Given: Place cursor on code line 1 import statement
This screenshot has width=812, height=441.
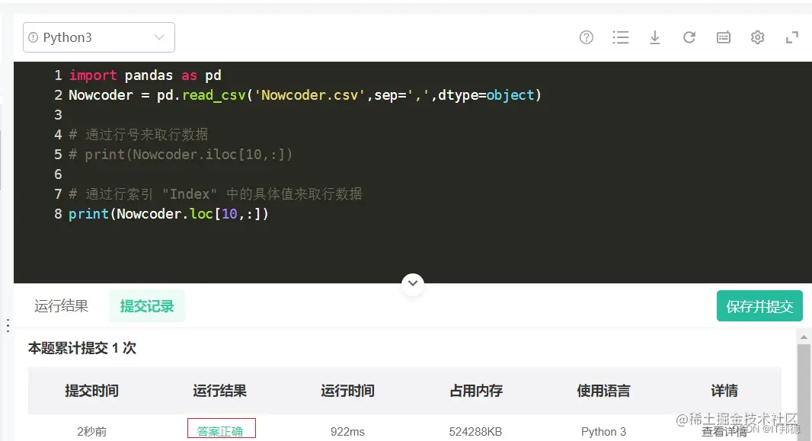Looking at the screenshot, I should pos(145,75).
